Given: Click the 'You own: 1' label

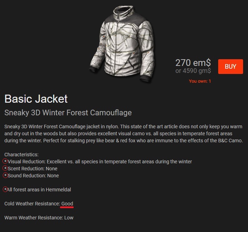Looking at the screenshot, I should click(x=200, y=81).
